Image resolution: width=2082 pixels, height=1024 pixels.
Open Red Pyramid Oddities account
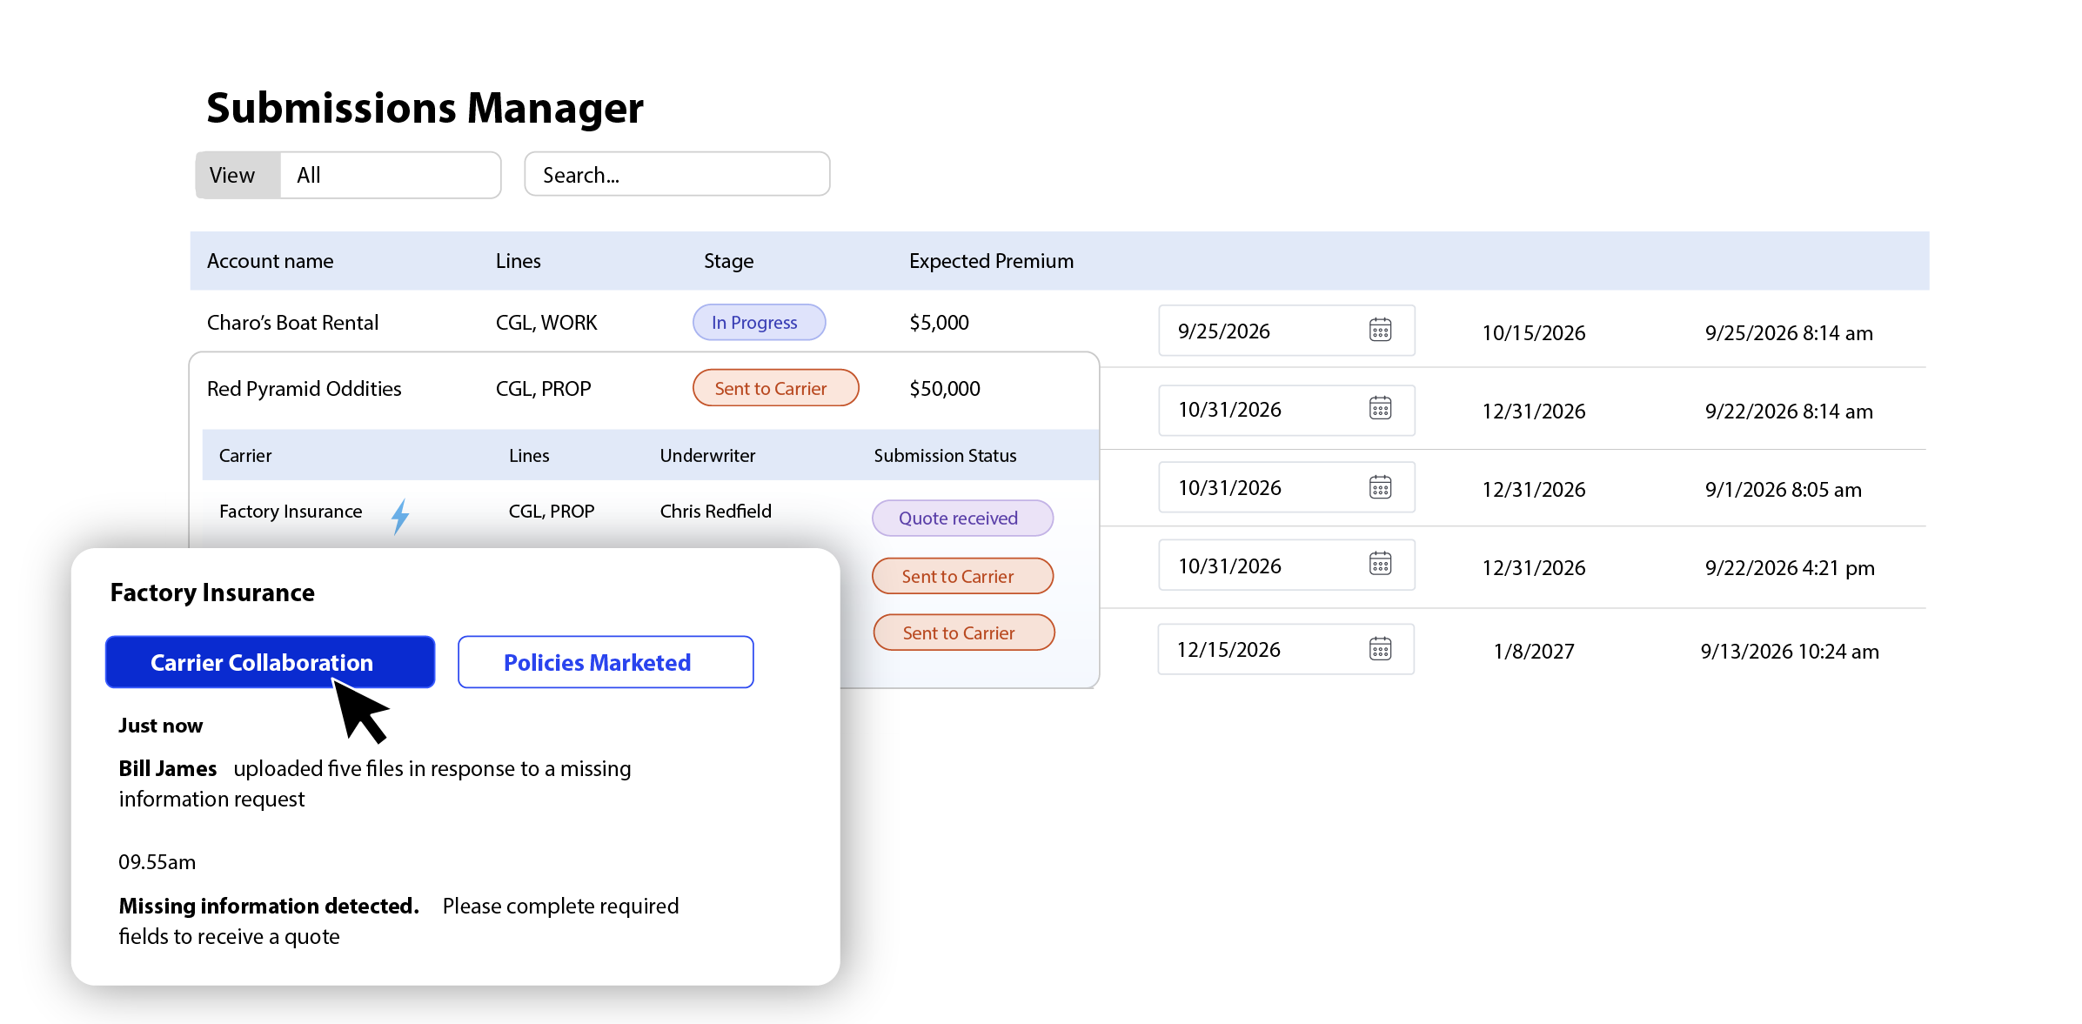pyautogui.click(x=304, y=389)
